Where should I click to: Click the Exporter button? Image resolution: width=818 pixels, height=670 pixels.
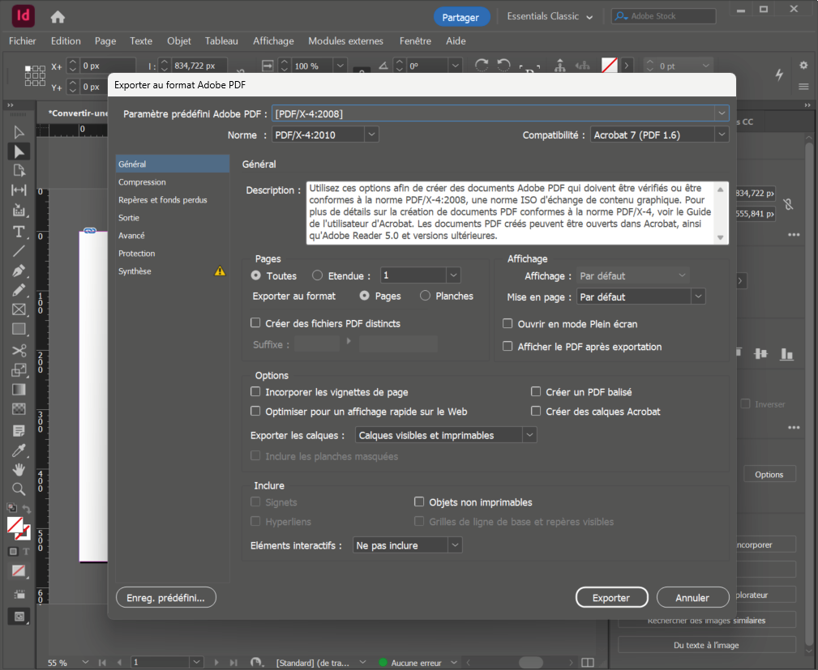coord(611,598)
